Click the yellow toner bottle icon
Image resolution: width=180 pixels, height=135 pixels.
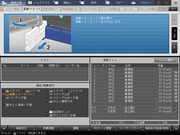pos(7,91)
